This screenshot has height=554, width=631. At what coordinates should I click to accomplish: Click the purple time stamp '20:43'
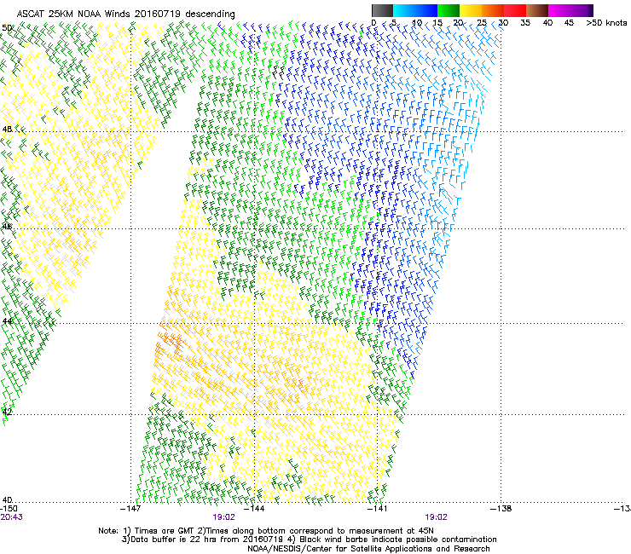click(x=11, y=517)
